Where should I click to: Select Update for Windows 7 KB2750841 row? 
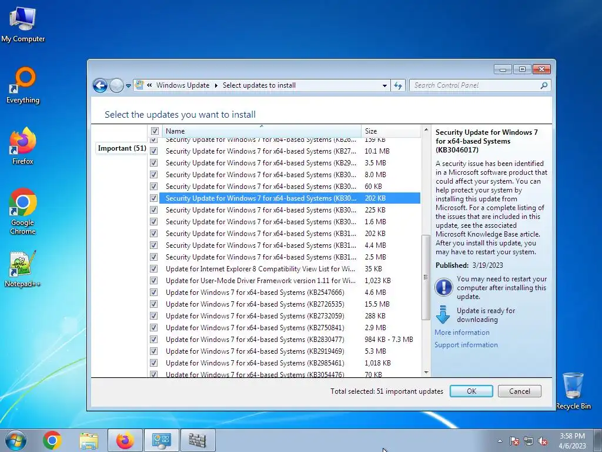click(x=290, y=328)
